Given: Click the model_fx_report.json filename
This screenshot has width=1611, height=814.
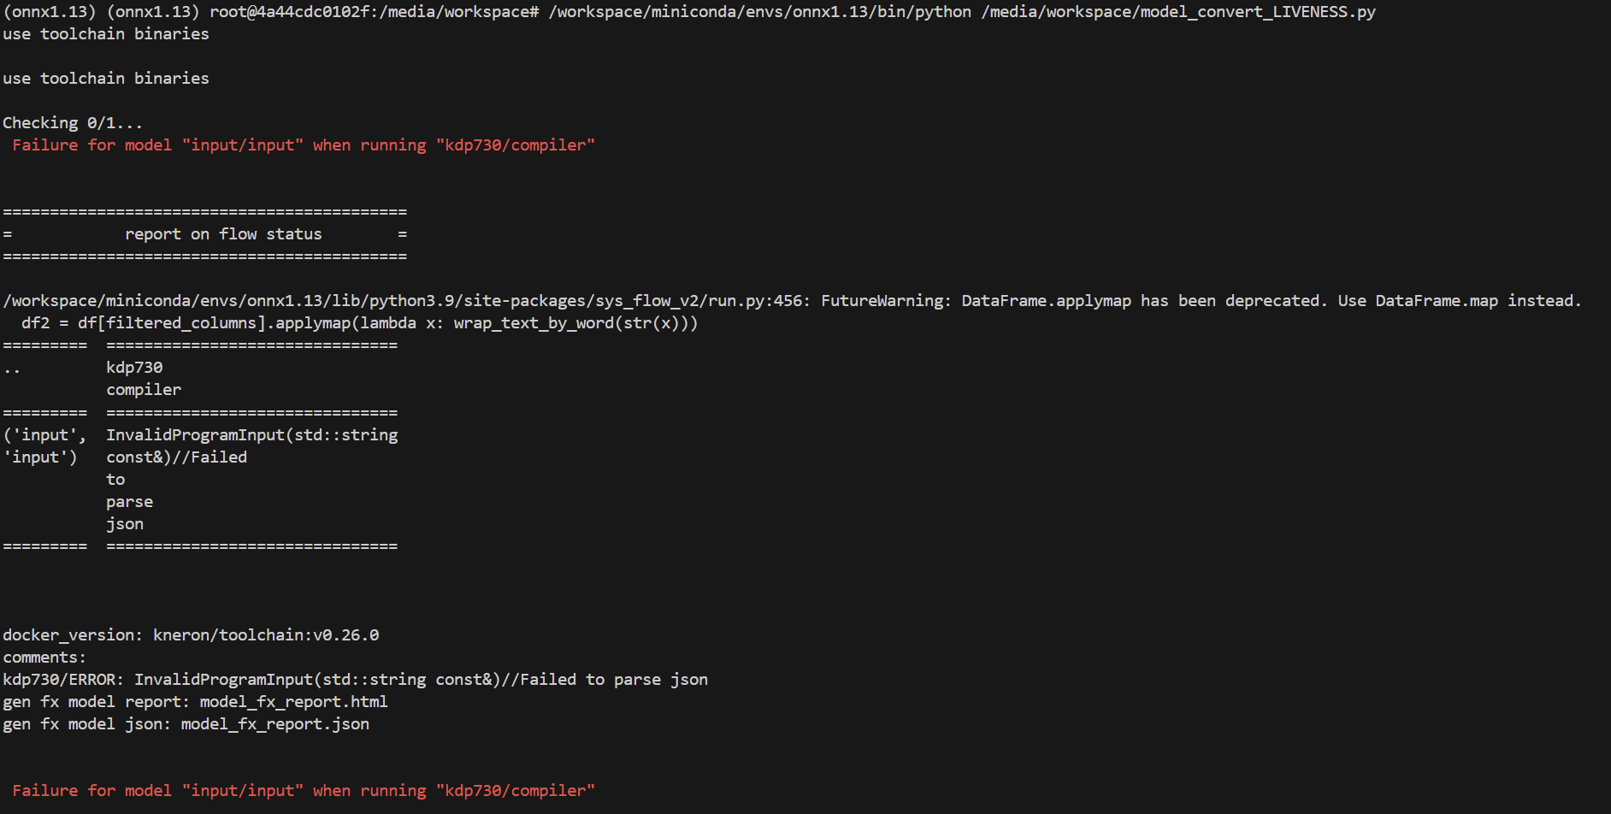Looking at the screenshot, I should click(x=275, y=724).
